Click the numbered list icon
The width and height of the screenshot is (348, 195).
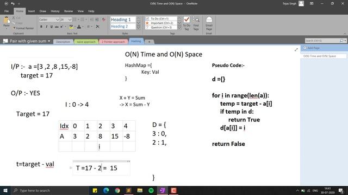83,19
